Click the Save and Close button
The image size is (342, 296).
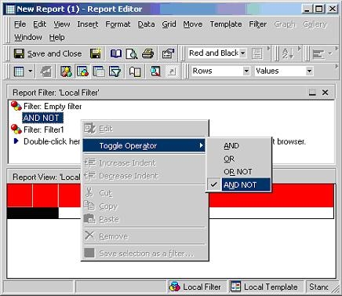48,53
